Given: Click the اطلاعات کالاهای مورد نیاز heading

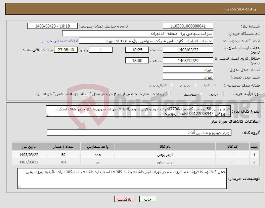Looking at the screenshot, I should point(235,121).
